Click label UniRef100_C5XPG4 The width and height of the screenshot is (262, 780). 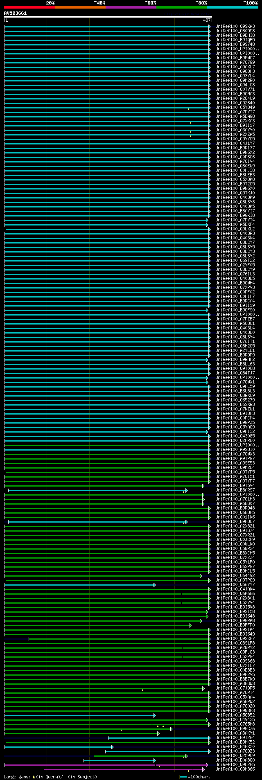235,656
